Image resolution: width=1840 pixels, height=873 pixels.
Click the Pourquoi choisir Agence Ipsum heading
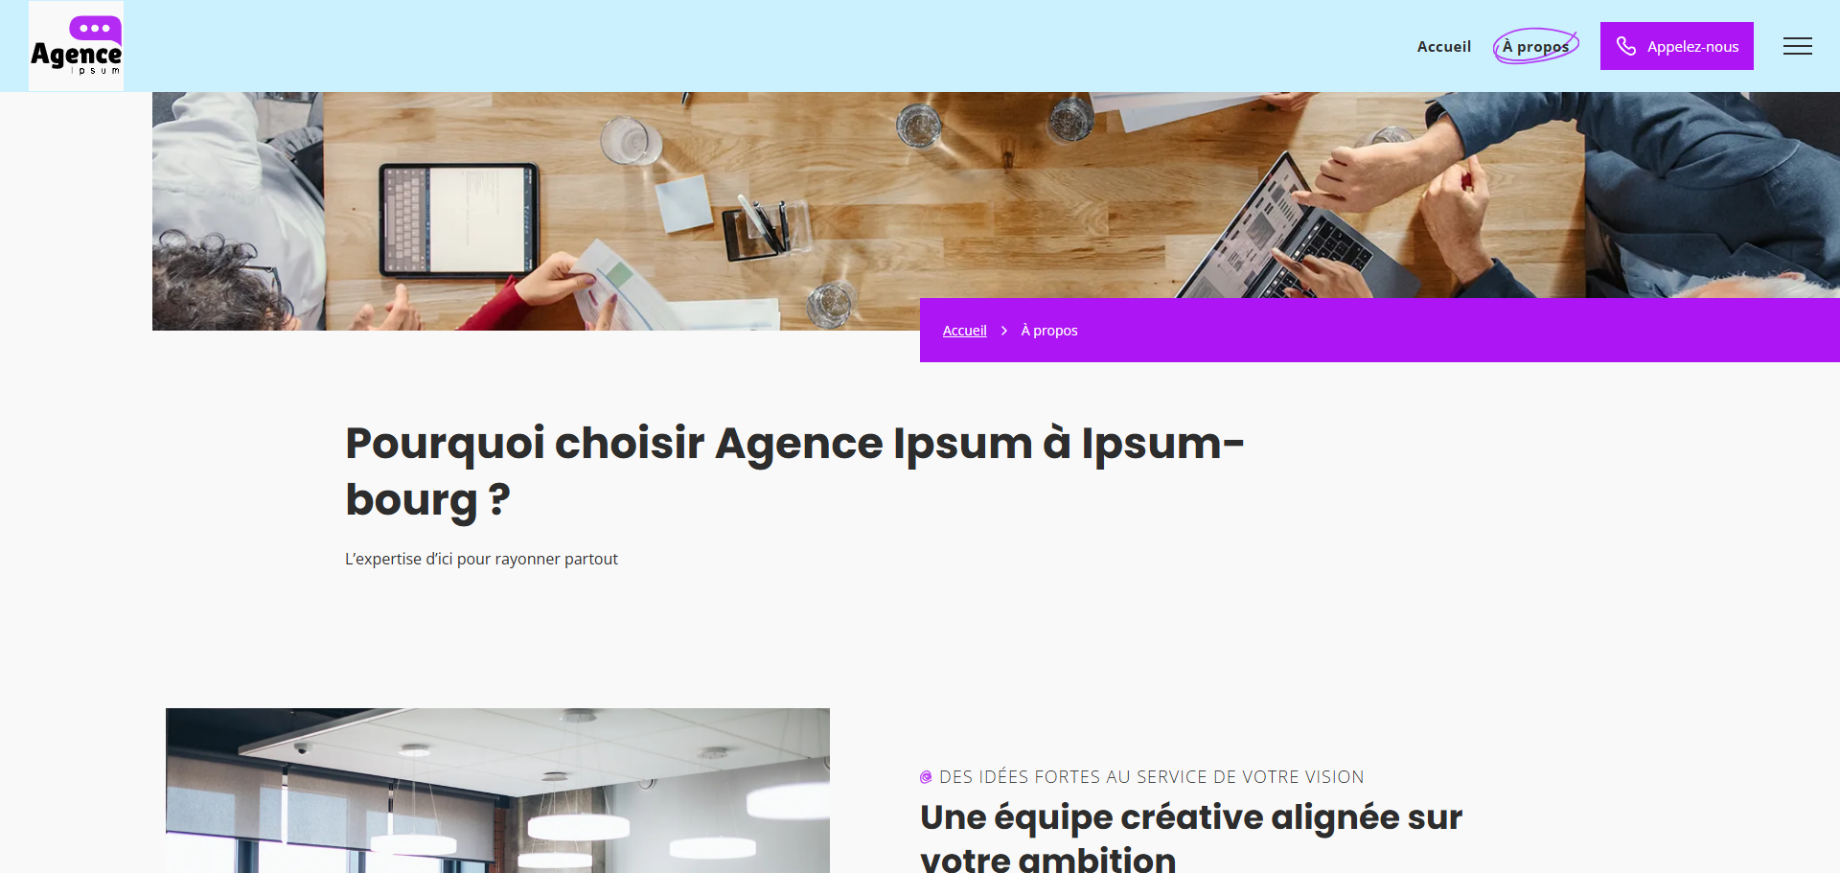(794, 471)
